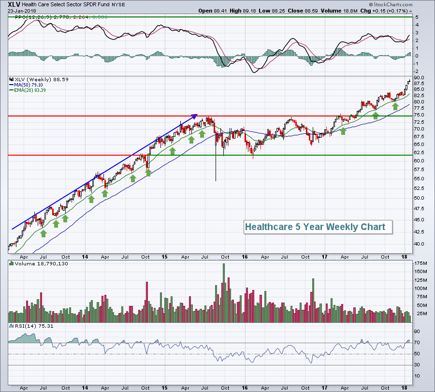This screenshot has width=435, height=392.
Task: Click the Health Care Select Sector SPDR Fund name
Action: (66, 5)
